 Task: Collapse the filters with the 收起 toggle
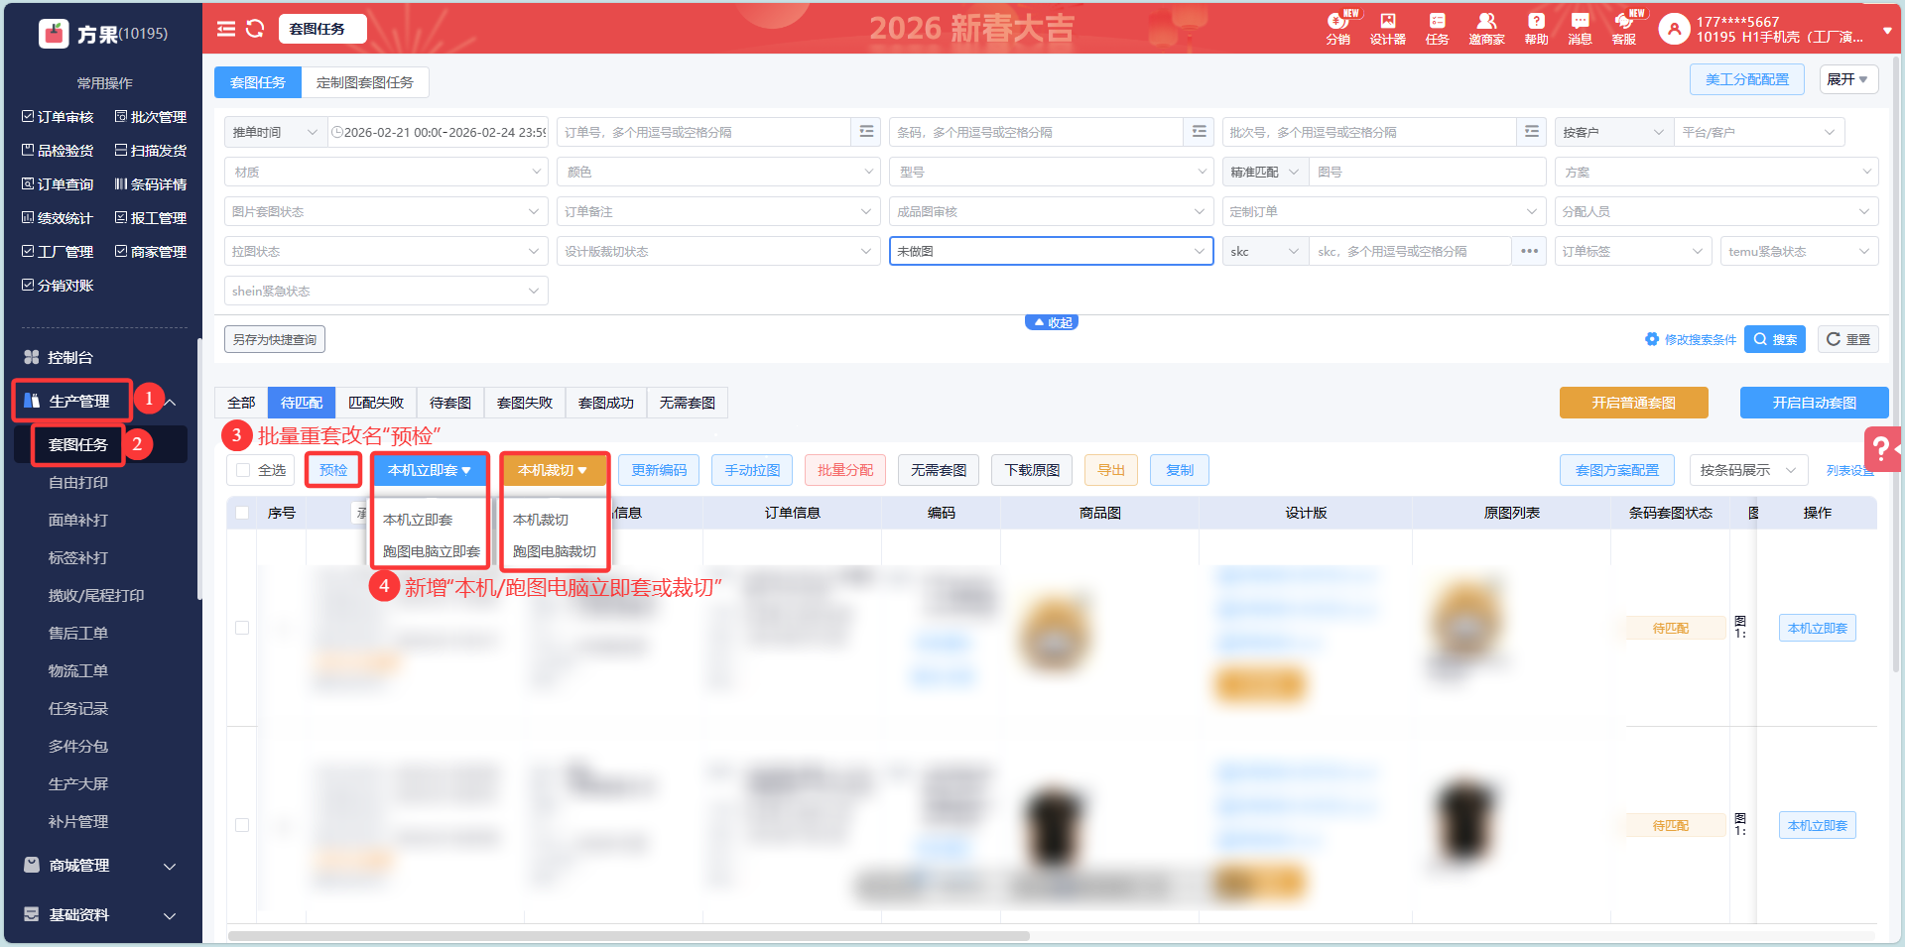(x=1052, y=322)
